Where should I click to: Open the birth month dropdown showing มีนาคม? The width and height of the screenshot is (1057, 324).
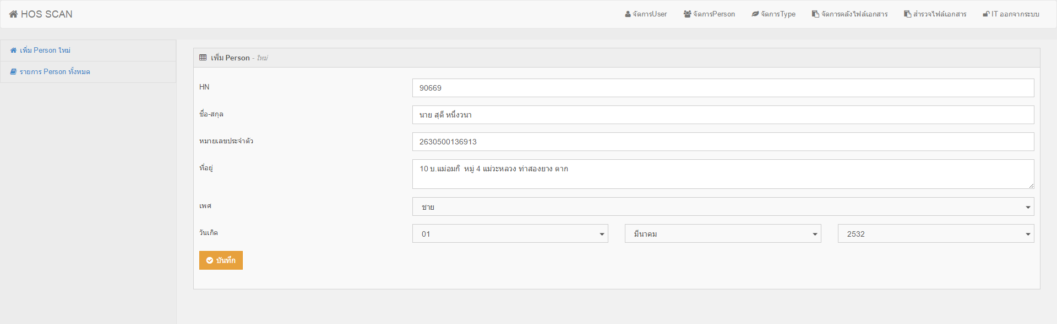click(722, 234)
